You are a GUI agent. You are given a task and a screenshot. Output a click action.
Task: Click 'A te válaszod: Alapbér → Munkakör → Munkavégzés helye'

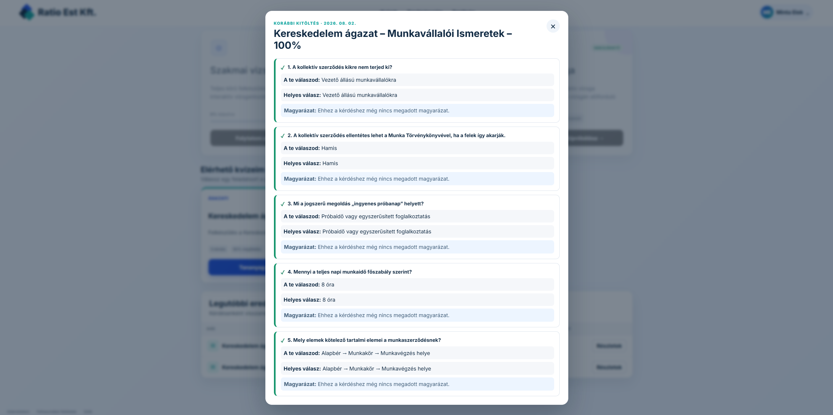pos(417,353)
